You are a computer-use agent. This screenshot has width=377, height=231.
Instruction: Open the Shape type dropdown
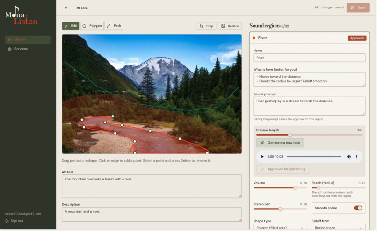[x=280, y=227]
